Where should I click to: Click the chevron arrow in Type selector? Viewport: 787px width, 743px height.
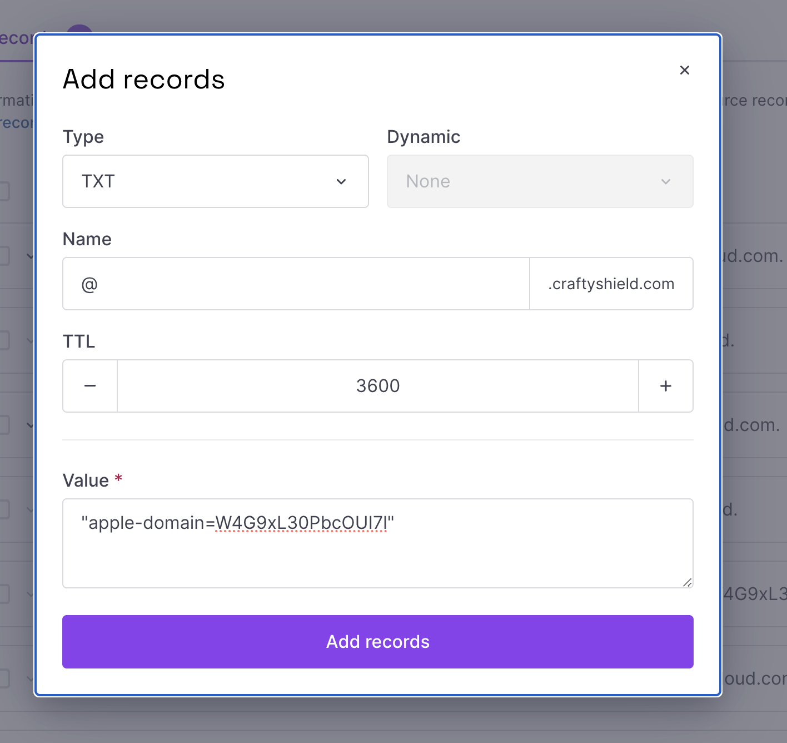tap(341, 182)
